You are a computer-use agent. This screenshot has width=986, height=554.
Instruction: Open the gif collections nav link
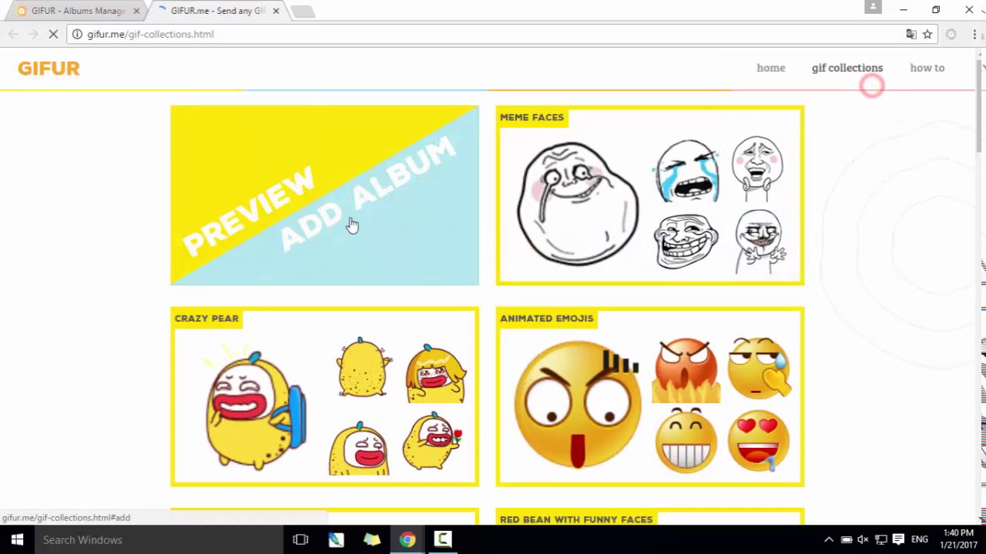click(x=847, y=68)
